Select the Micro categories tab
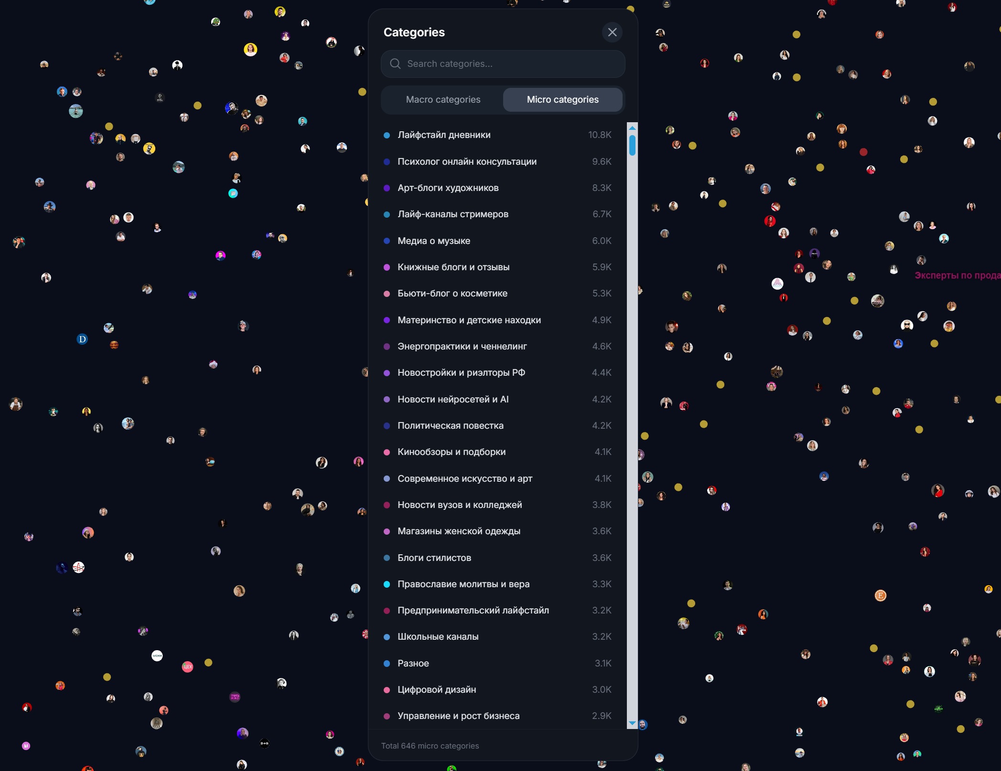Screen dimensions: 1001x771 (x=562, y=100)
